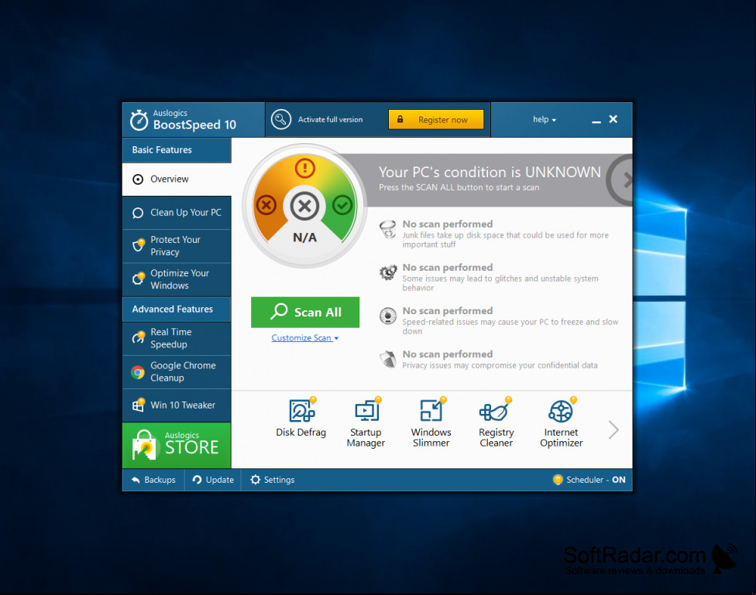Click the Google Chrome logo icon
The width and height of the screenshot is (756, 595).
tap(138, 372)
